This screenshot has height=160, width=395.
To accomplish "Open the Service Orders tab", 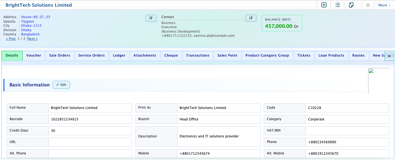I will coord(91,56).
